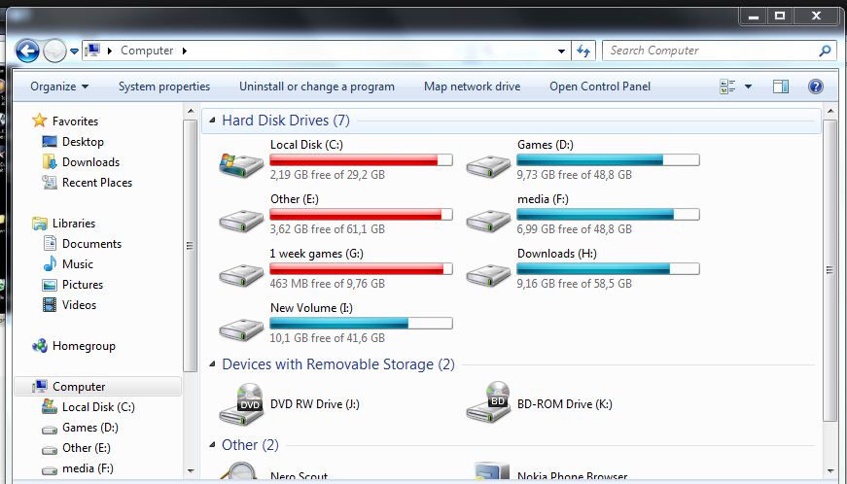This screenshot has width=847, height=484.
Task: Click main pane scrollbar down arrow
Action: (830, 471)
